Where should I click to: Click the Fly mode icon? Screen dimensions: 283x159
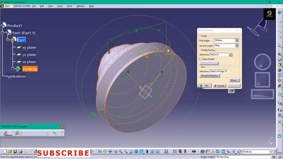[x=100, y=151]
